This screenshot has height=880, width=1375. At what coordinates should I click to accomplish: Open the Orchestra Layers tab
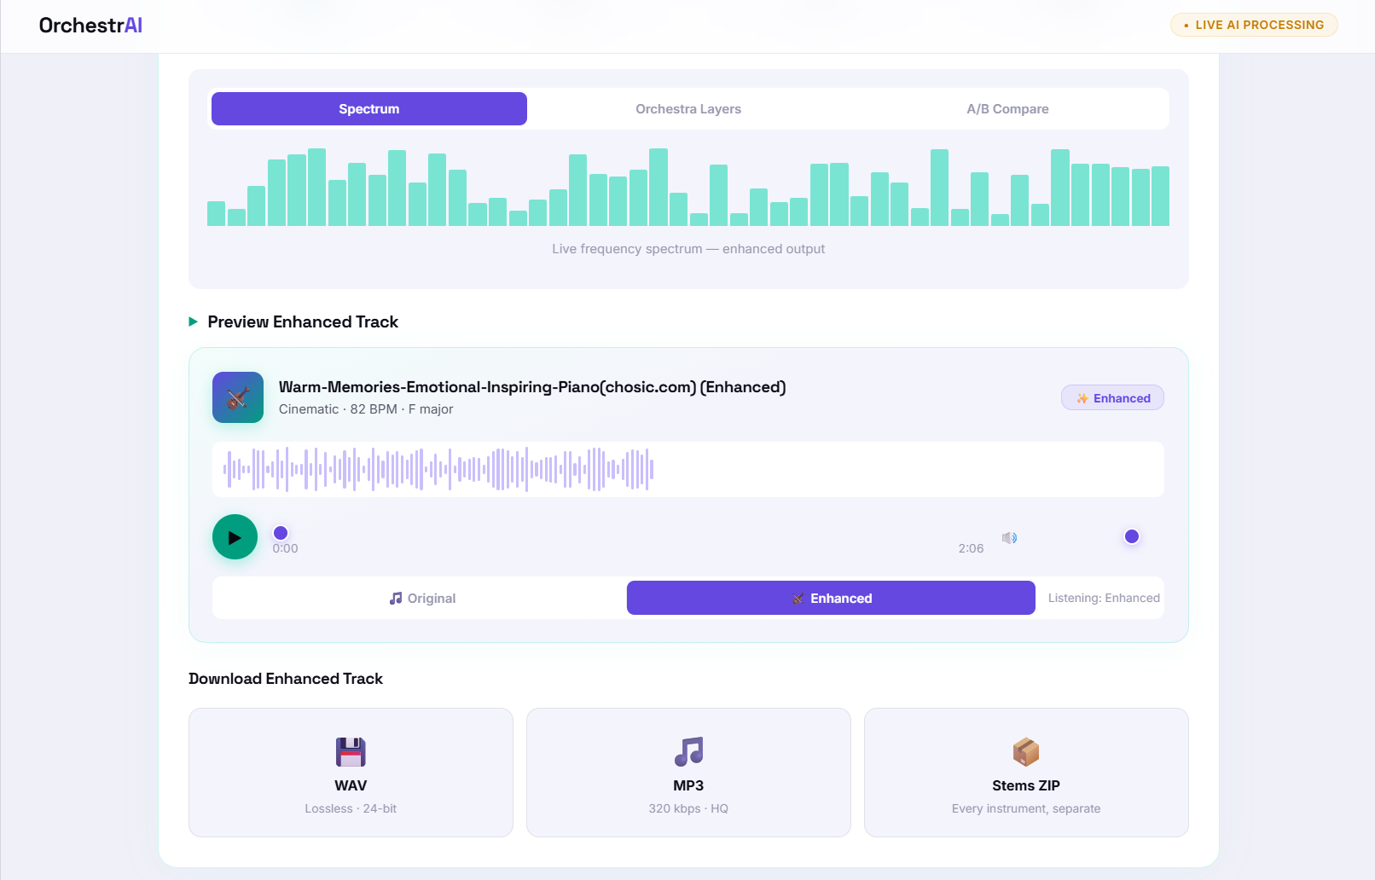click(x=688, y=109)
